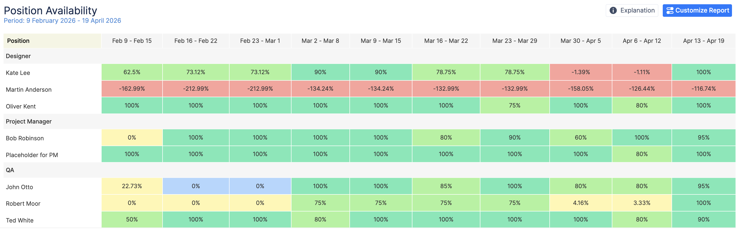Click the Feb 9 - Feb 15 column header

click(132, 41)
